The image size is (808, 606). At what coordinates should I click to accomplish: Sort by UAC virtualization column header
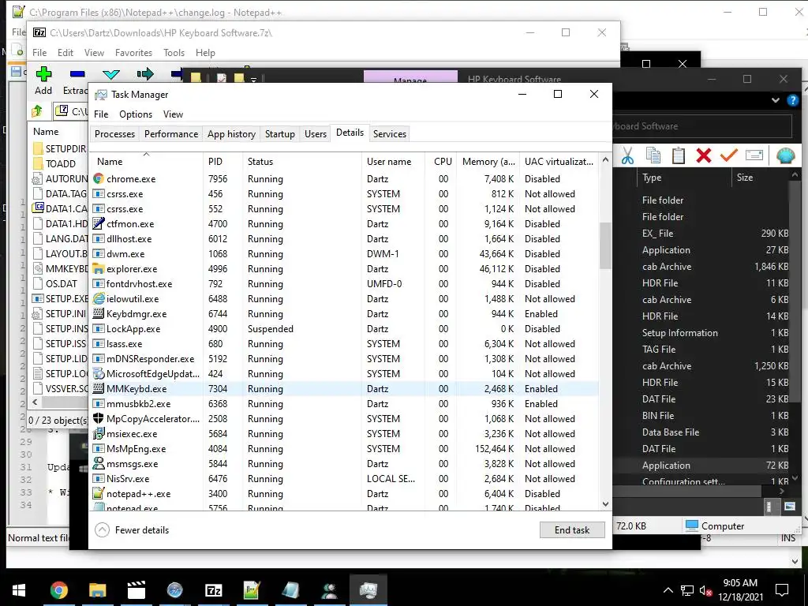point(559,161)
